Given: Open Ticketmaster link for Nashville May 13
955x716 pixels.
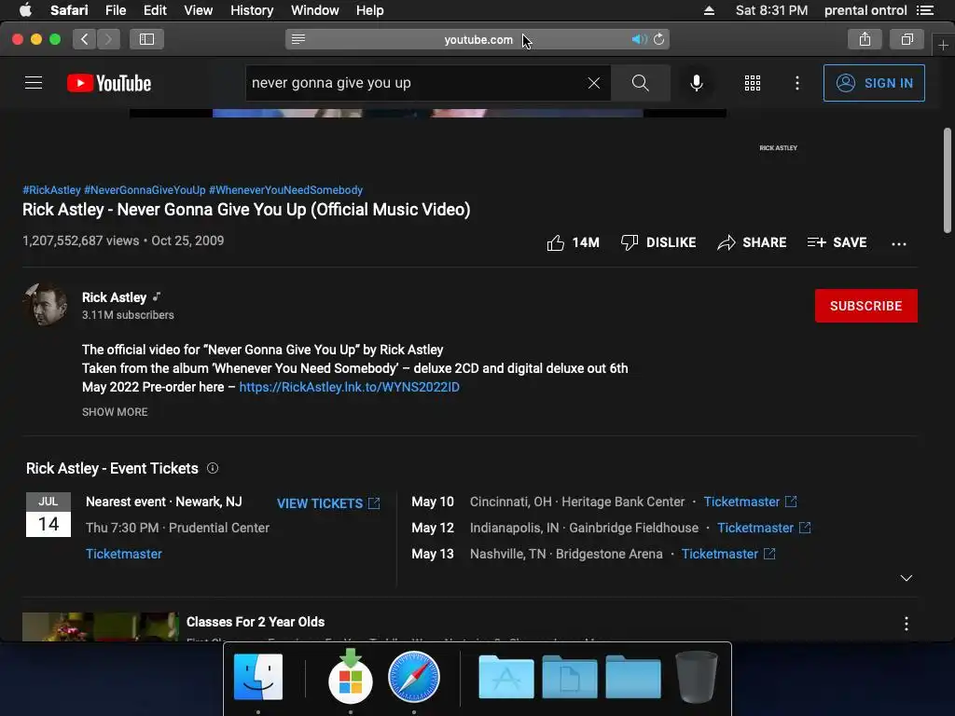Looking at the screenshot, I should click(x=728, y=554).
